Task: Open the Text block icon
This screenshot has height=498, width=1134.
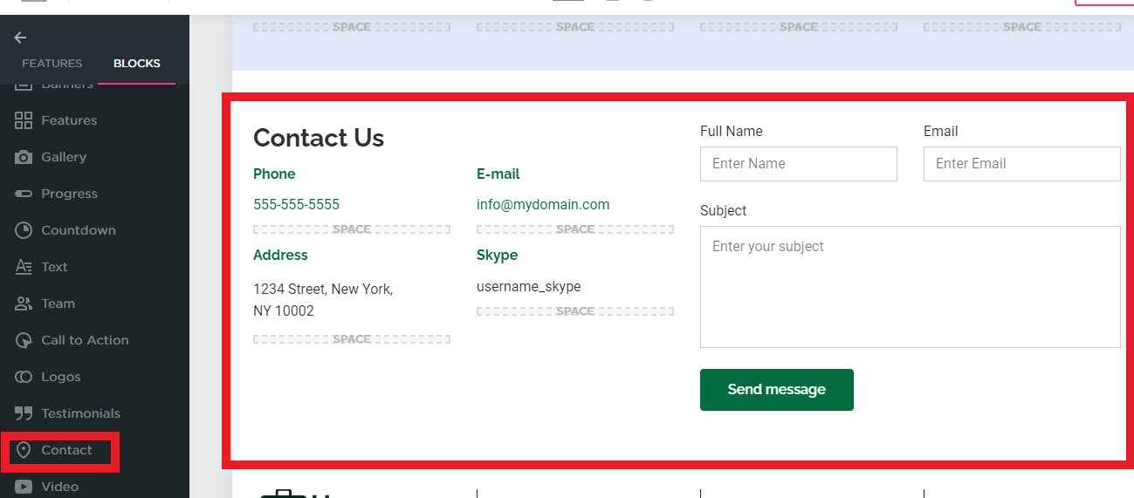Action: [24, 267]
